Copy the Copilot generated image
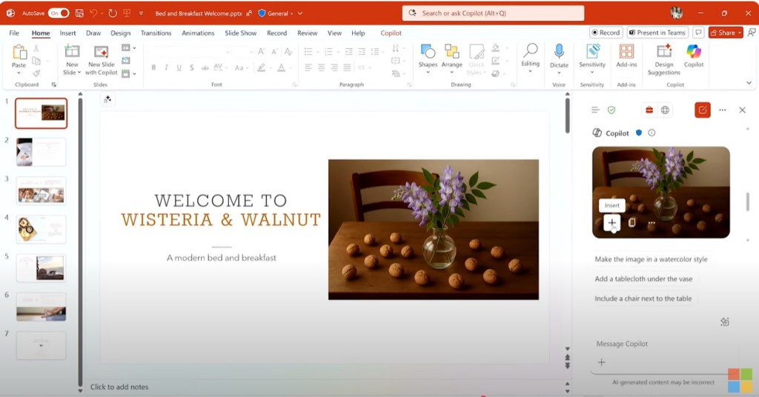 point(632,223)
